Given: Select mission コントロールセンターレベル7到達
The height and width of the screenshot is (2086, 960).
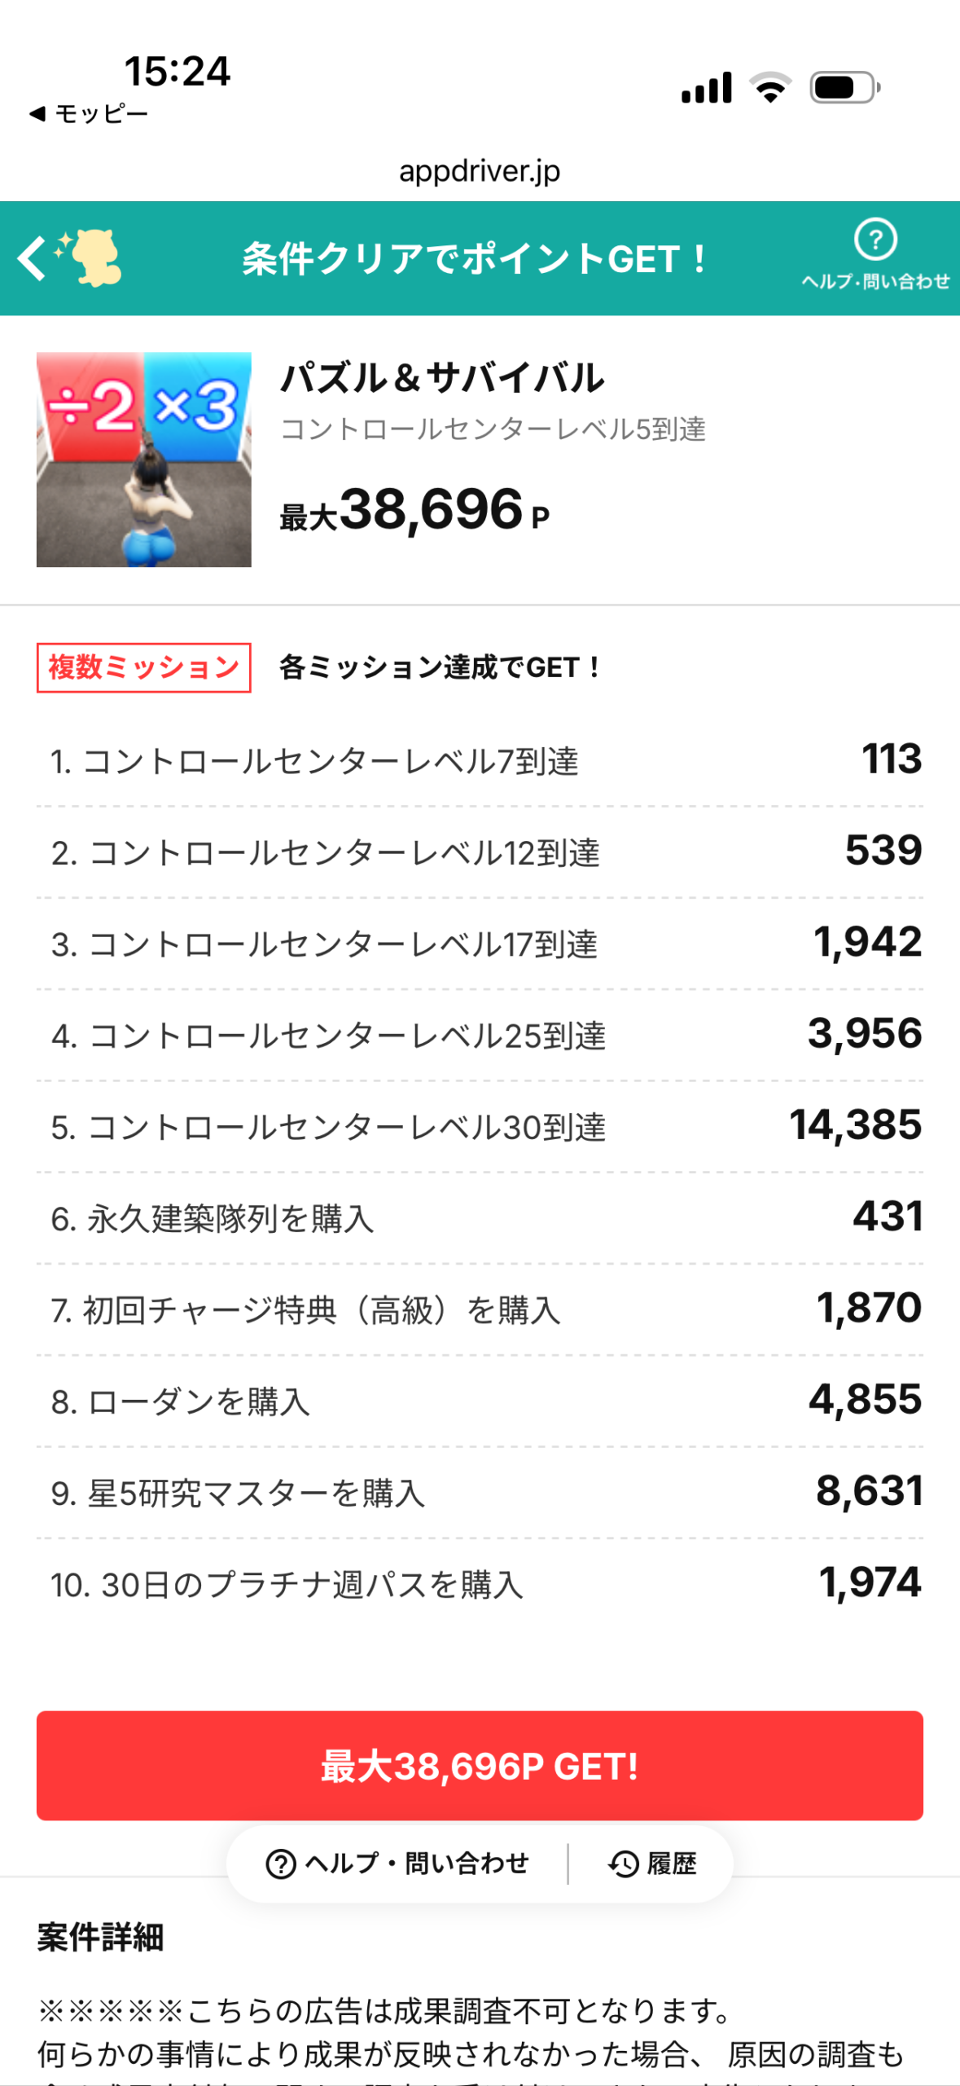Looking at the screenshot, I should pyautogui.click(x=314, y=761).
